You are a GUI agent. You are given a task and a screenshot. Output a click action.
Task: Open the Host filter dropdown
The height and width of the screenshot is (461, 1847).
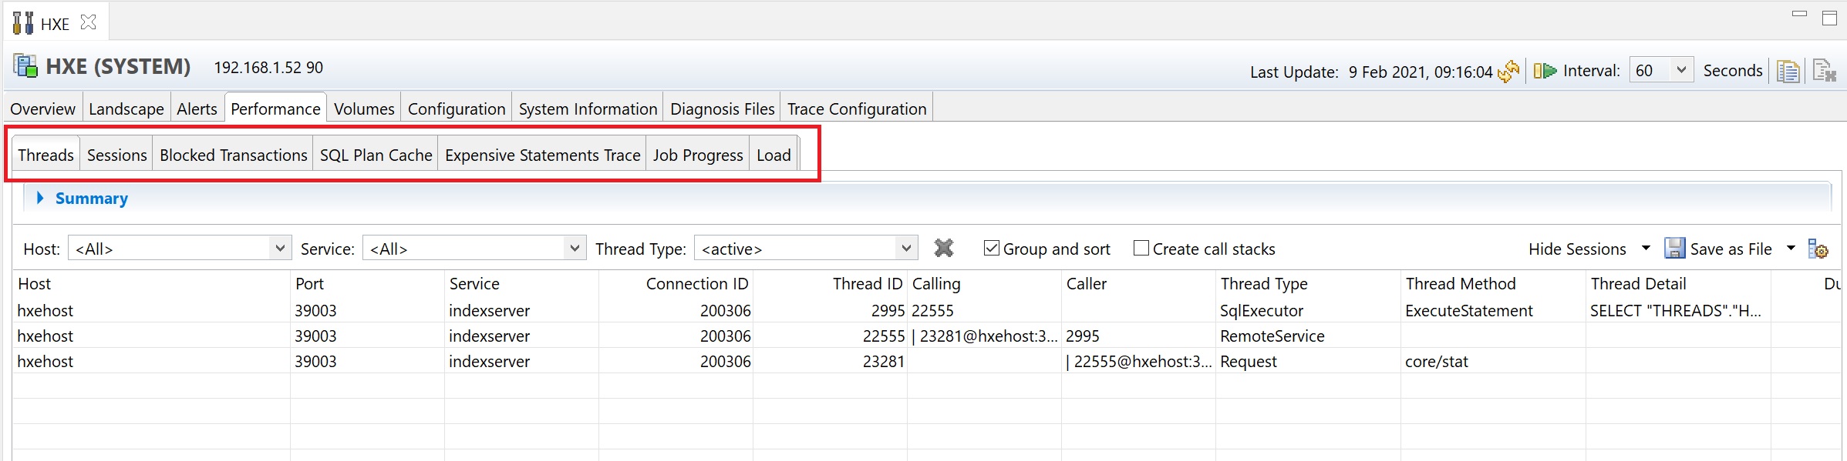coord(280,248)
